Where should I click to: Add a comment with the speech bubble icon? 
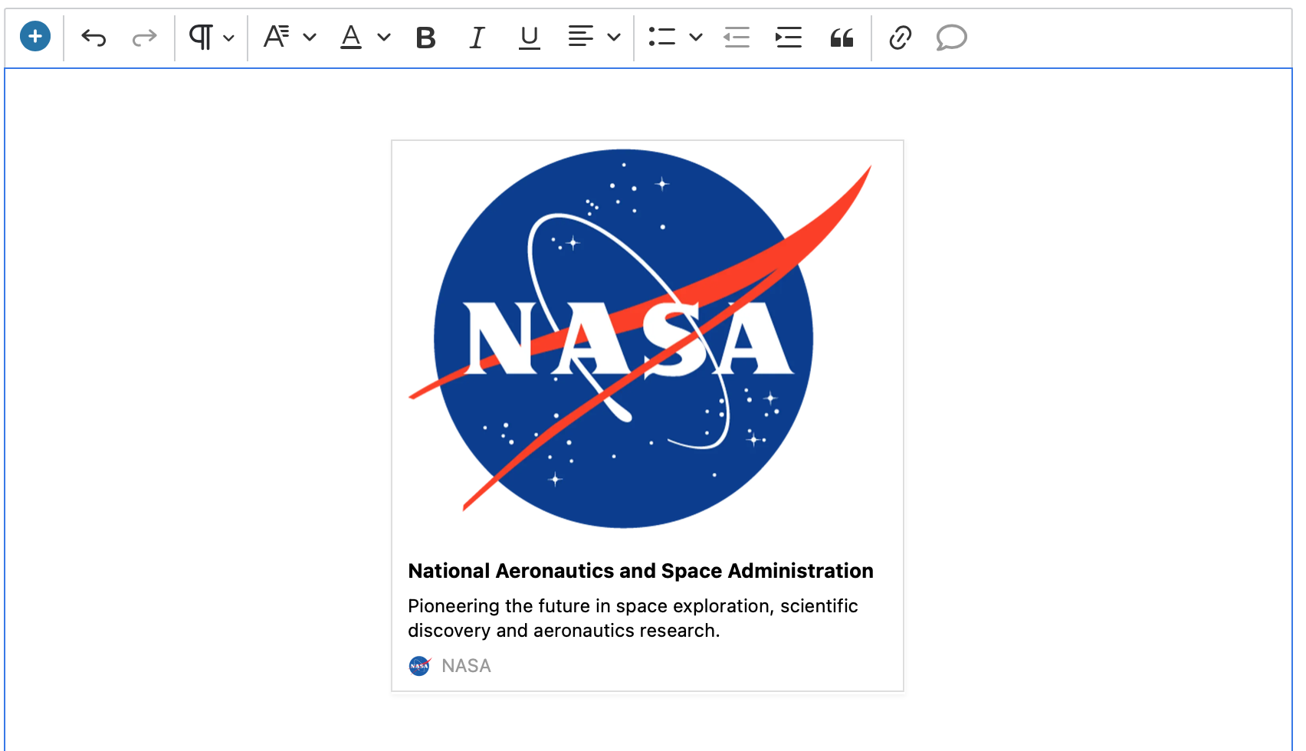(952, 37)
